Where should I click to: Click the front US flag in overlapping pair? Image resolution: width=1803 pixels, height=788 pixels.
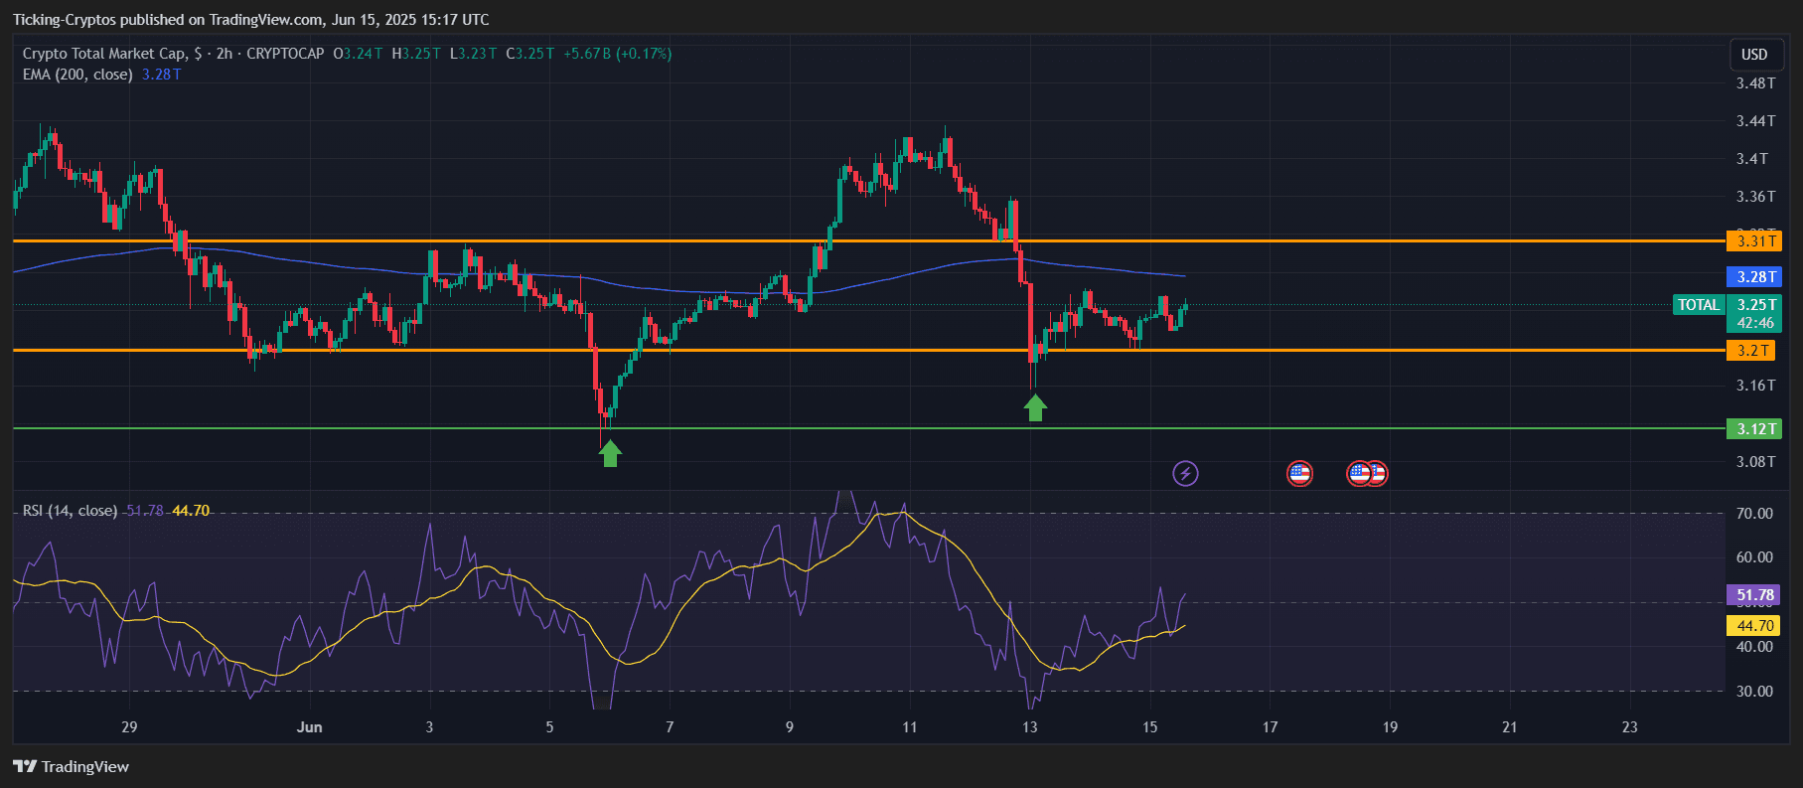pos(1360,473)
